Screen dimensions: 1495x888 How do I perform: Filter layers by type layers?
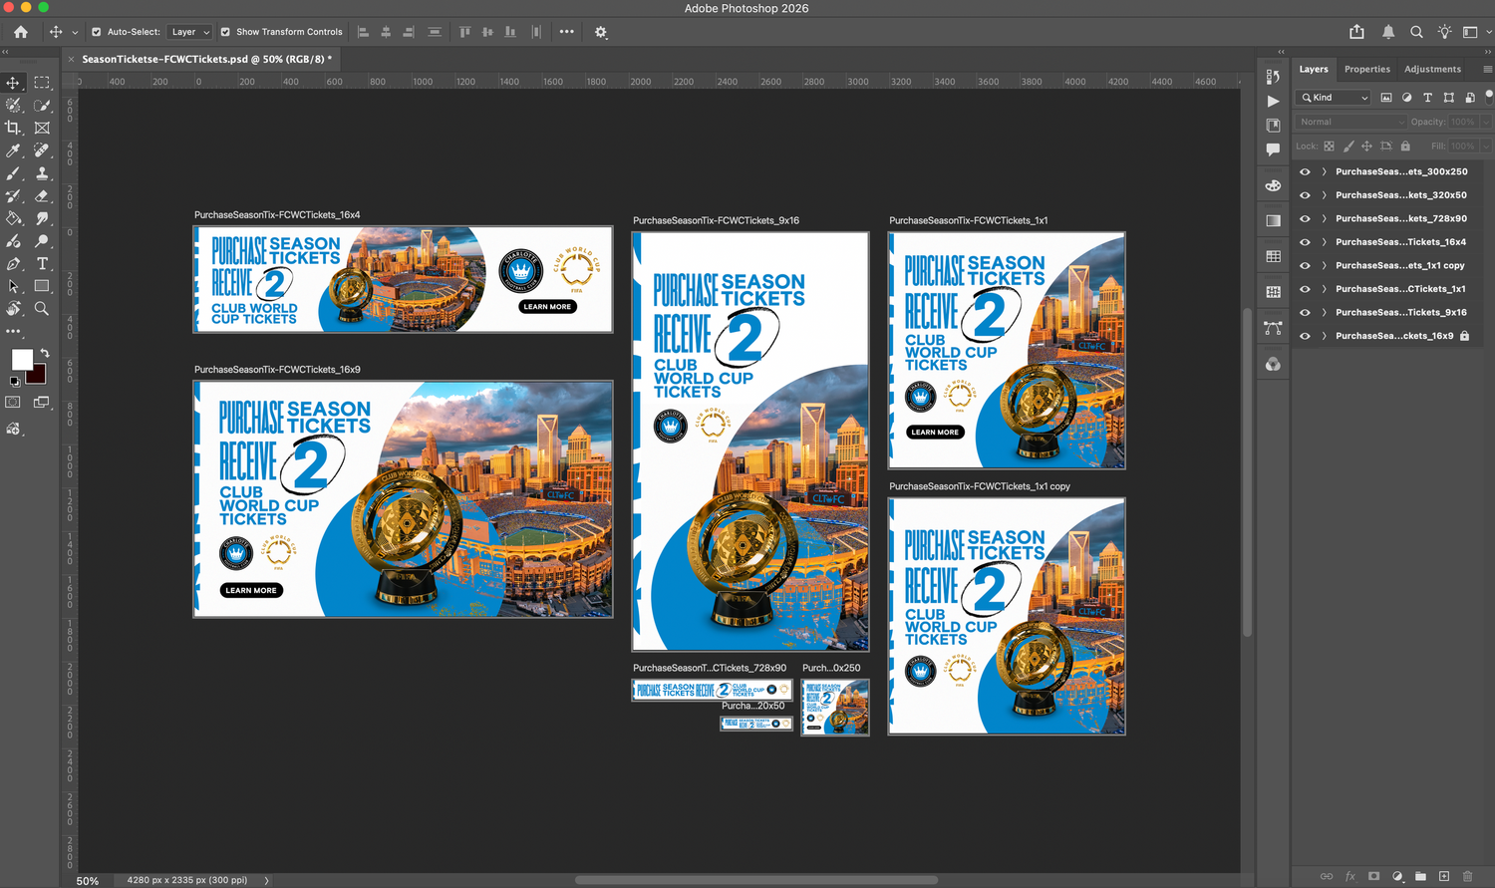pyautogui.click(x=1427, y=98)
